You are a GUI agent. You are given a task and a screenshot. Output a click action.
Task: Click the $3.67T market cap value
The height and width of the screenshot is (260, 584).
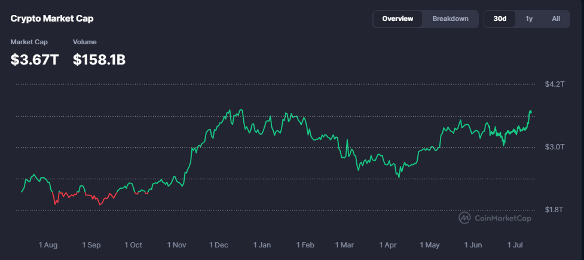click(35, 60)
